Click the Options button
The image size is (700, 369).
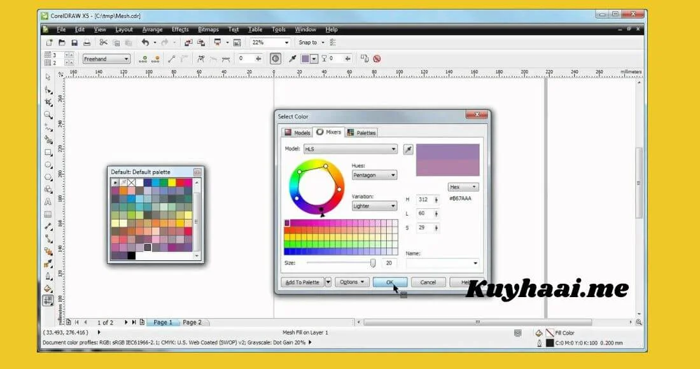[352, 282]
